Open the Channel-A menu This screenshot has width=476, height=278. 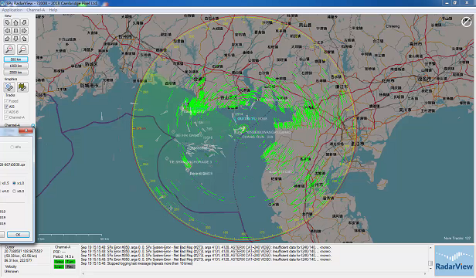tap(36, 10)
